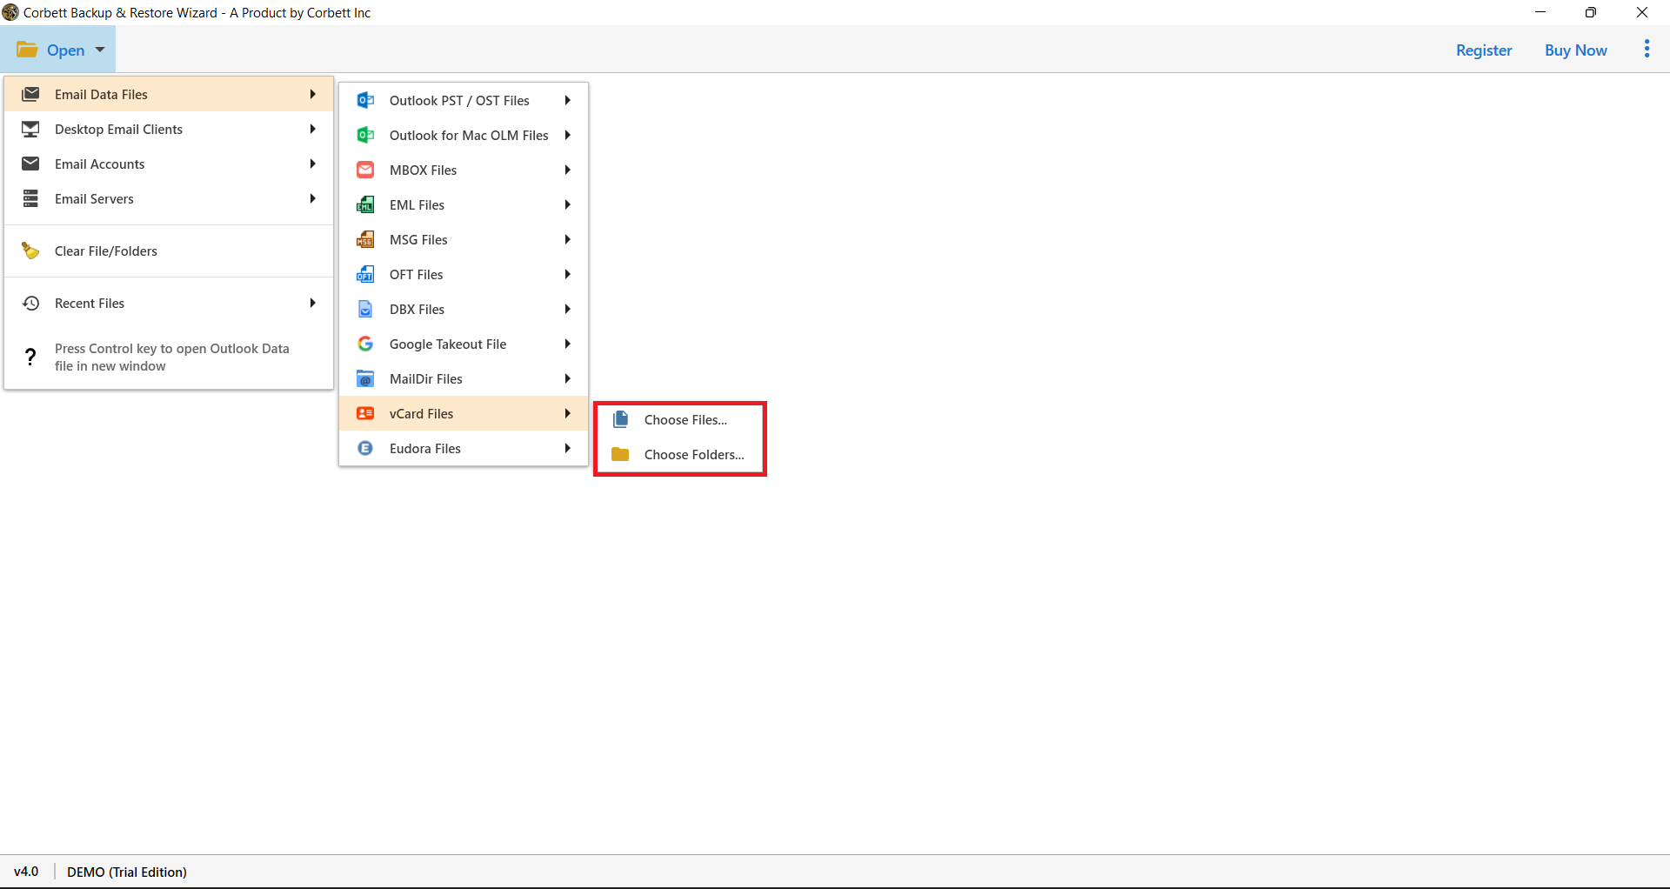Click the Clear File/Folders broom icon
Image resolution: width=1670 pixels, height=889 pixels.
click(x=30, y=251)
